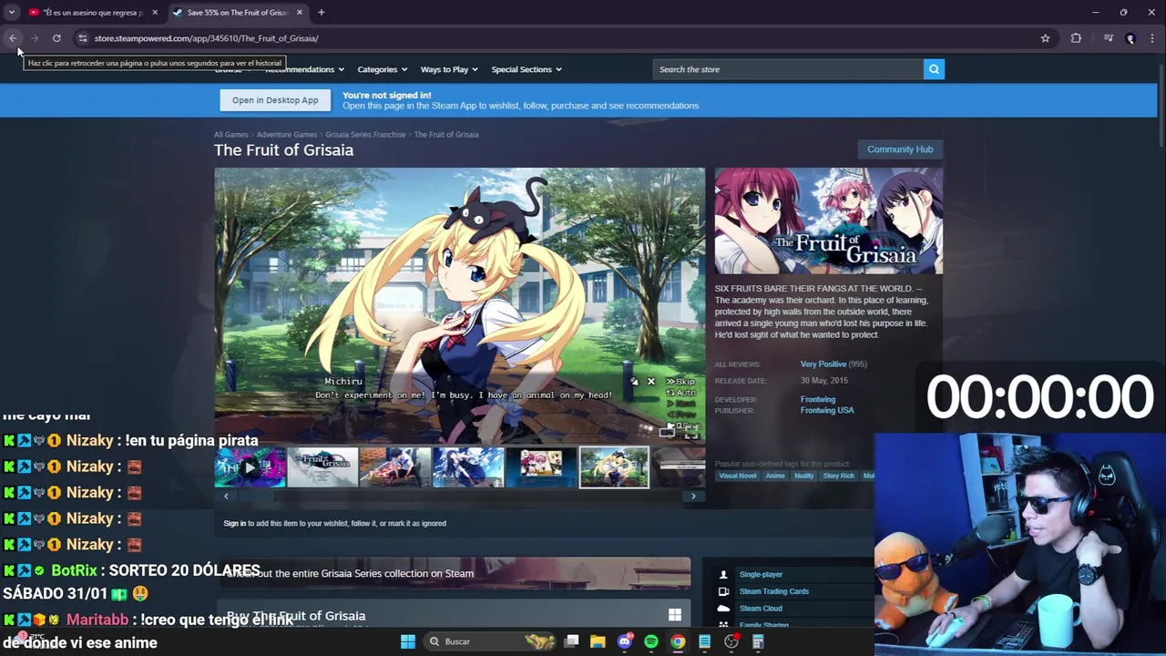This screenshot has height=656, width=1166.
Task: Open All Games breadcrumb link
Action: (230, 134)
